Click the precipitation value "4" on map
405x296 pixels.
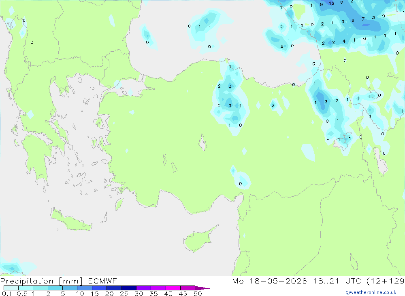tap(344, 41)
